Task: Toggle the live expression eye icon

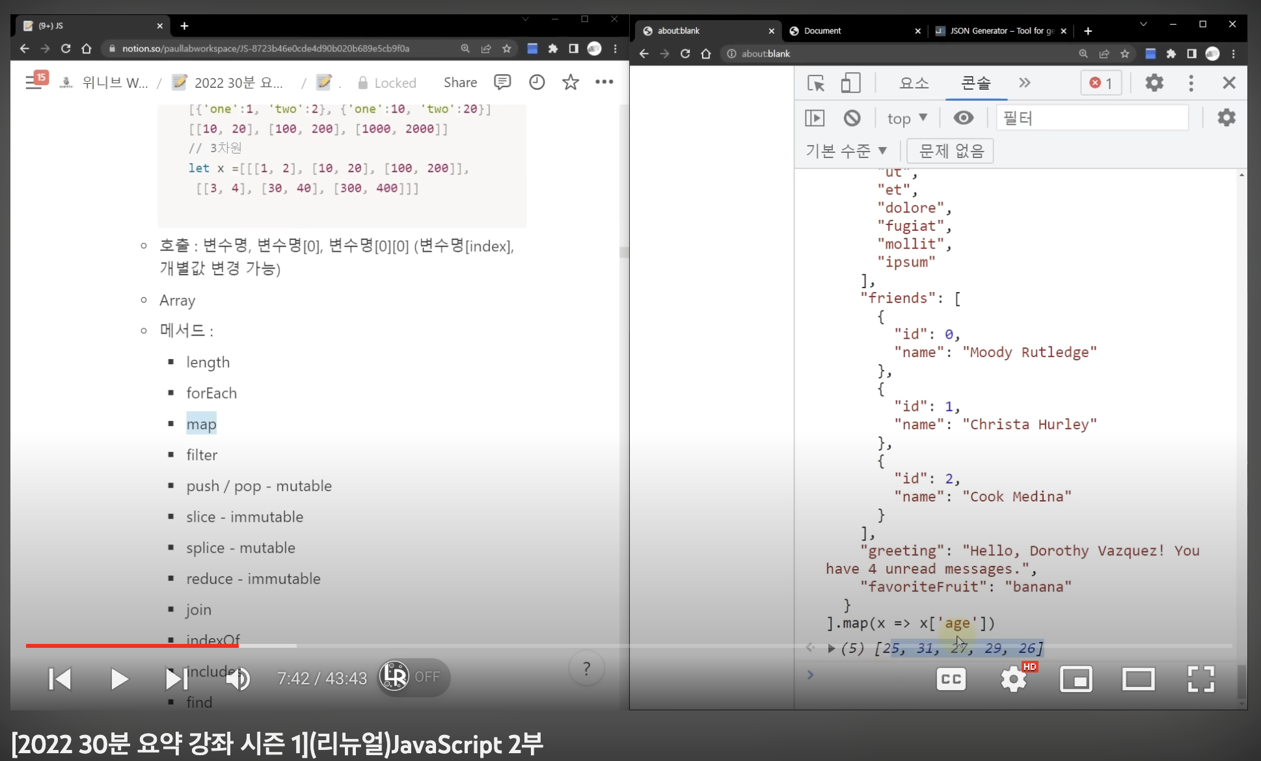Action: coord(963,118)
